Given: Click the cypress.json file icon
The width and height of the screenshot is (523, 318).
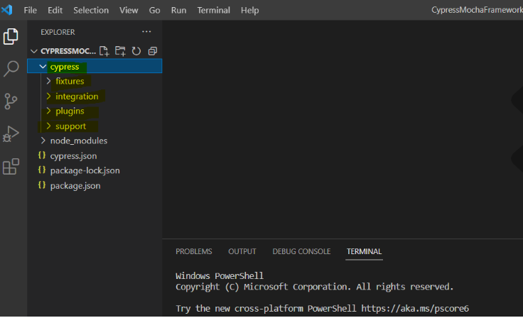Looking at the screenshot, I should [42, 155].
